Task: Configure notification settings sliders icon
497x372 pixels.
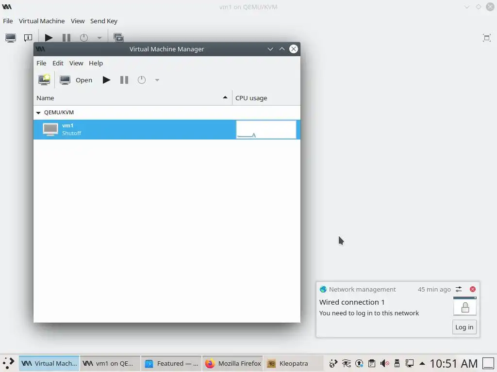Action: point(459,289)
